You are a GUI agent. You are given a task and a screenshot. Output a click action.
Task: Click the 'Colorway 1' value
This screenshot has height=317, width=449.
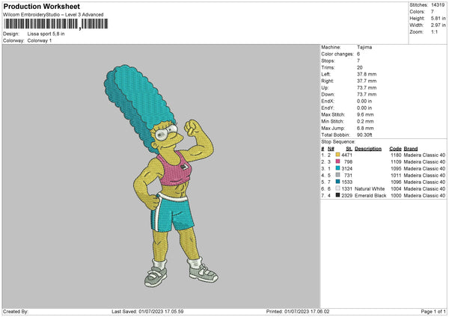(40, 40)
